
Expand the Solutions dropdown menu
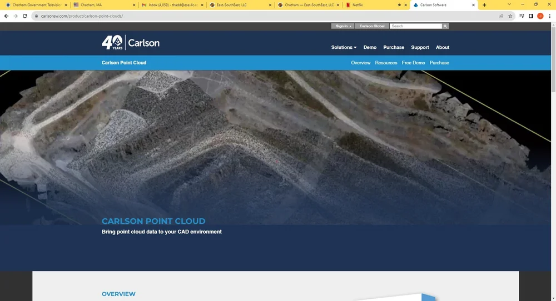(344, 47)
